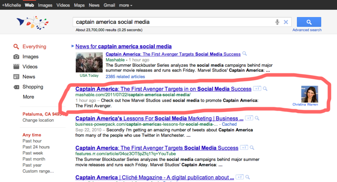The image size is (337, 182).
Task: Filter results to Past month
Action: (34, 159)
